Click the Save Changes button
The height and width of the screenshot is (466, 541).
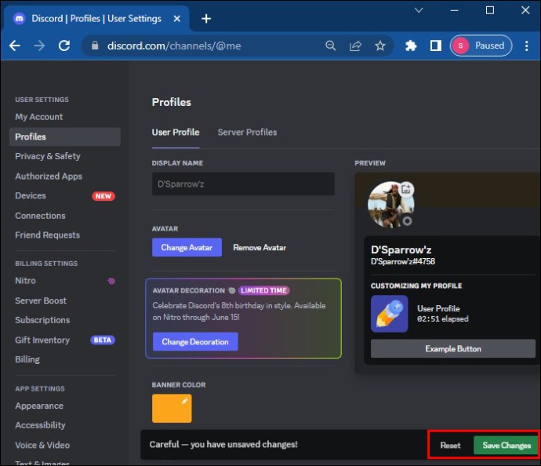[x=507, y=446]
